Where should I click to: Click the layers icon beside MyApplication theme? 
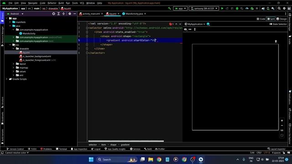(x=208, y=24)
